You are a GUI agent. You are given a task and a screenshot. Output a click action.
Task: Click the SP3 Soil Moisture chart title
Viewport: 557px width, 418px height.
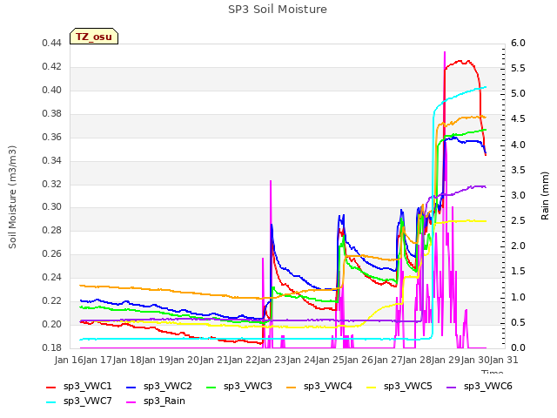(x=278, y=10)
